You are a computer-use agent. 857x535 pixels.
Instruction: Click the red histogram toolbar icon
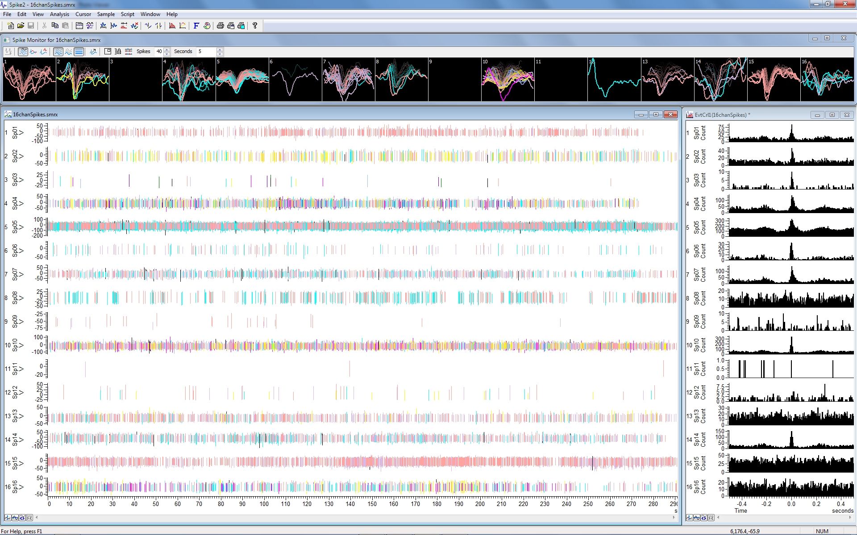click(x=172, y=26)
